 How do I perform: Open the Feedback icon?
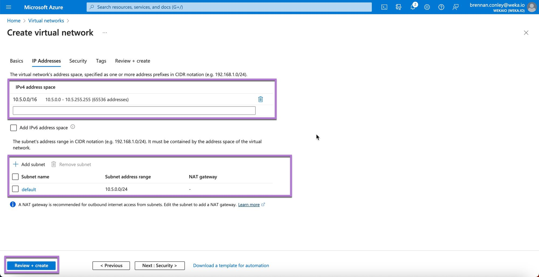(x=455, y=7)
